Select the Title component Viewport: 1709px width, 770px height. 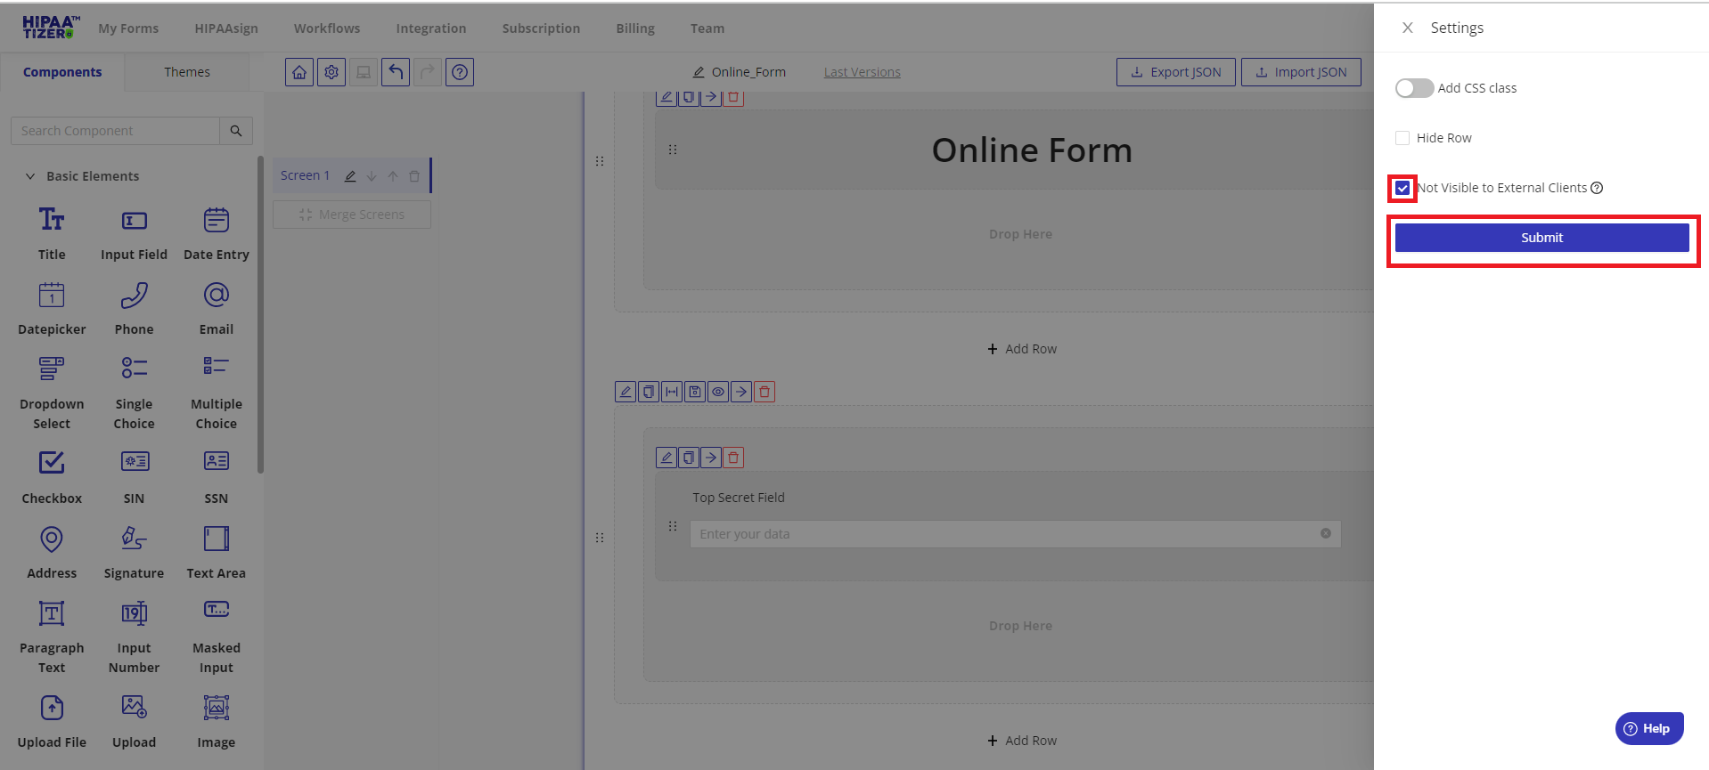pyautogui.click(x=52, y=234)
